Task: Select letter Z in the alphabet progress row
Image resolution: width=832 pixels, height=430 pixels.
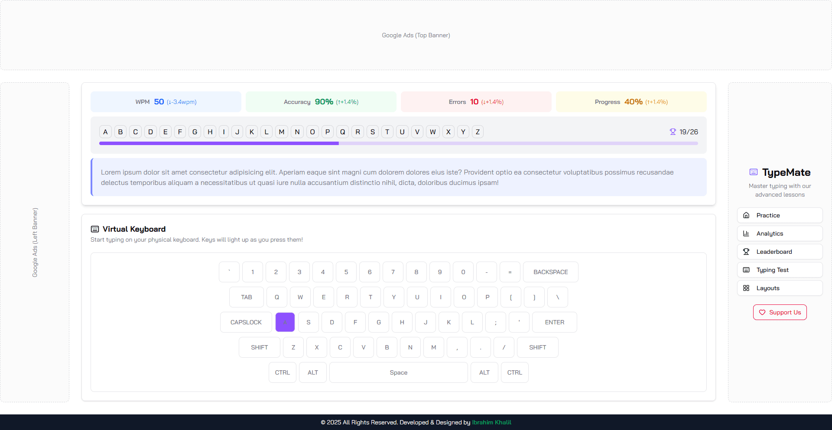Action: (x=478, y=131)
